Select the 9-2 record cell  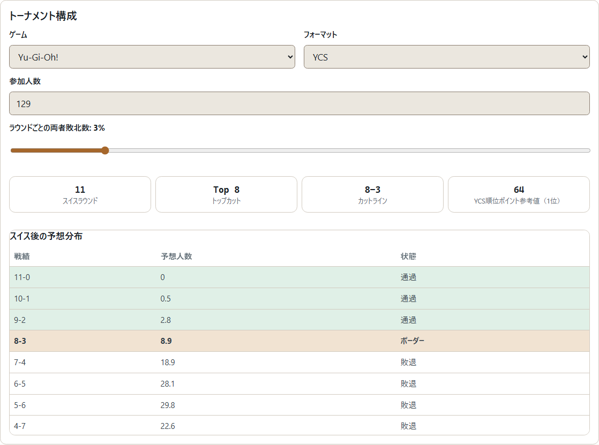click(20, 320)
